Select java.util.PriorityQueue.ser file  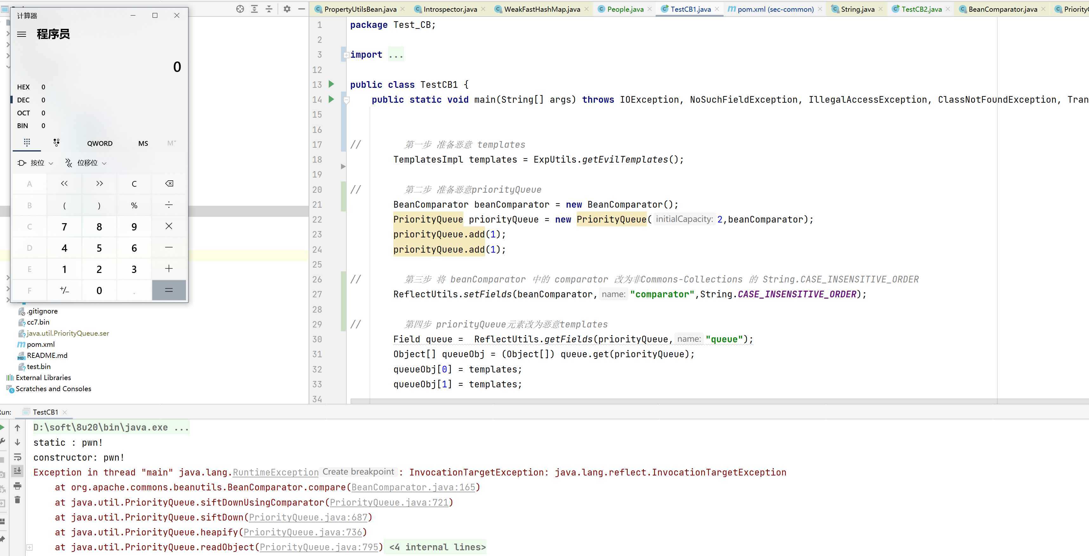tap(68, 333)
